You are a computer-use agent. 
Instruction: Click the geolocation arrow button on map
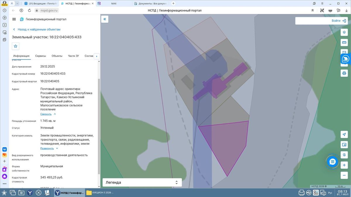pyautogui.click(x=344, y=134)
